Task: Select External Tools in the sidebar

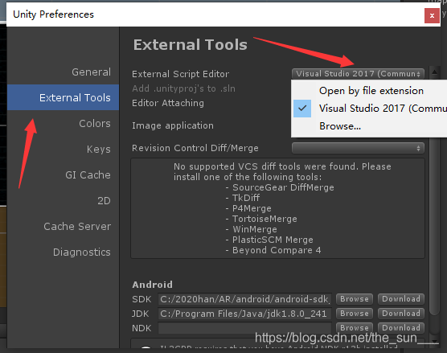Action: pyautogui.click(x=63, y=97)
